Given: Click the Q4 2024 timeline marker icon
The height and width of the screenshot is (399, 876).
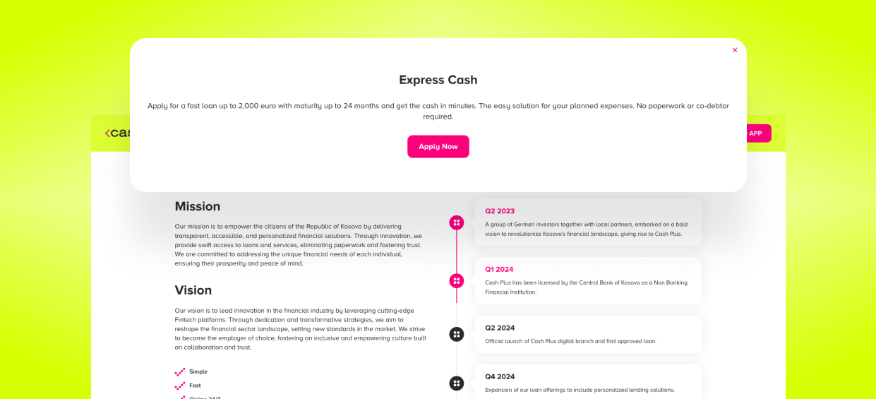Looking at the screenshot, I should 457,383.
